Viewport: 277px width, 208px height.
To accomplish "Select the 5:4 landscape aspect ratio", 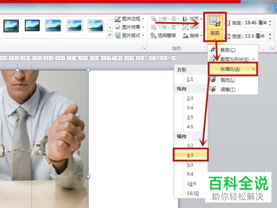I will tap(191, 174).
